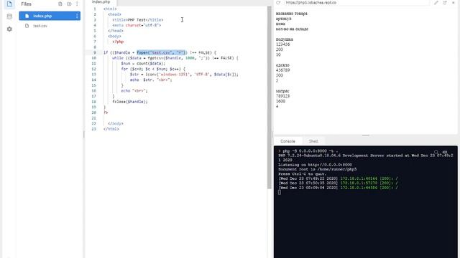Click the iconv line 13 in editor

184,75
